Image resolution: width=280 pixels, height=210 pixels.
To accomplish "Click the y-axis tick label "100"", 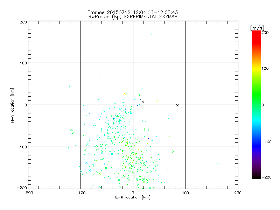I will click(23, 63).
